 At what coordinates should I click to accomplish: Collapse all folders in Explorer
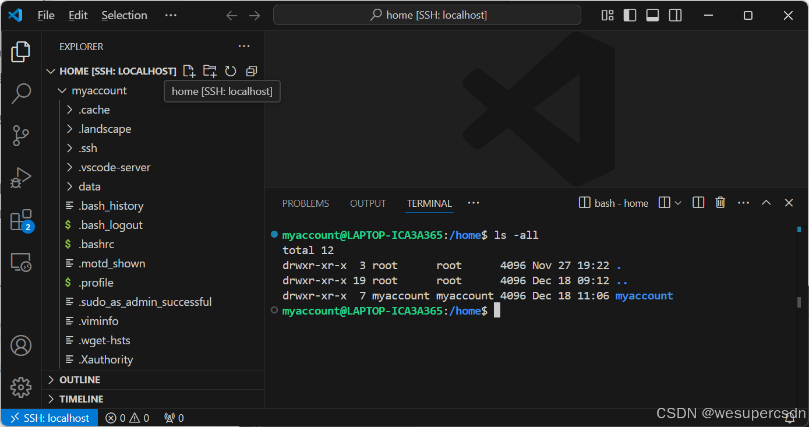tap(252, 71)
